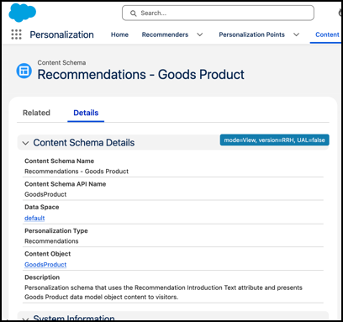Click the Personalization Type field label
The image size is (343, 322).
click(56, 230)
